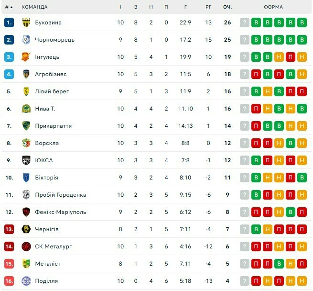Sort standings by the ОЧ. points header
This screenshot has height=291, width=313.
tap(227, 7)
